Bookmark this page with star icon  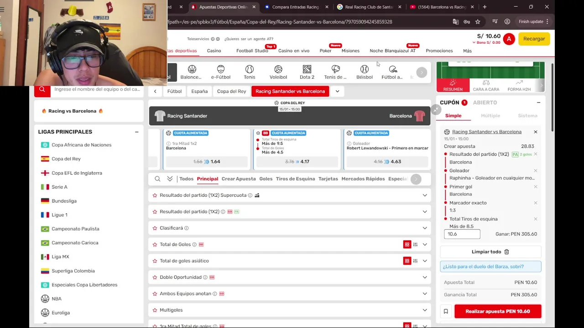478,21
